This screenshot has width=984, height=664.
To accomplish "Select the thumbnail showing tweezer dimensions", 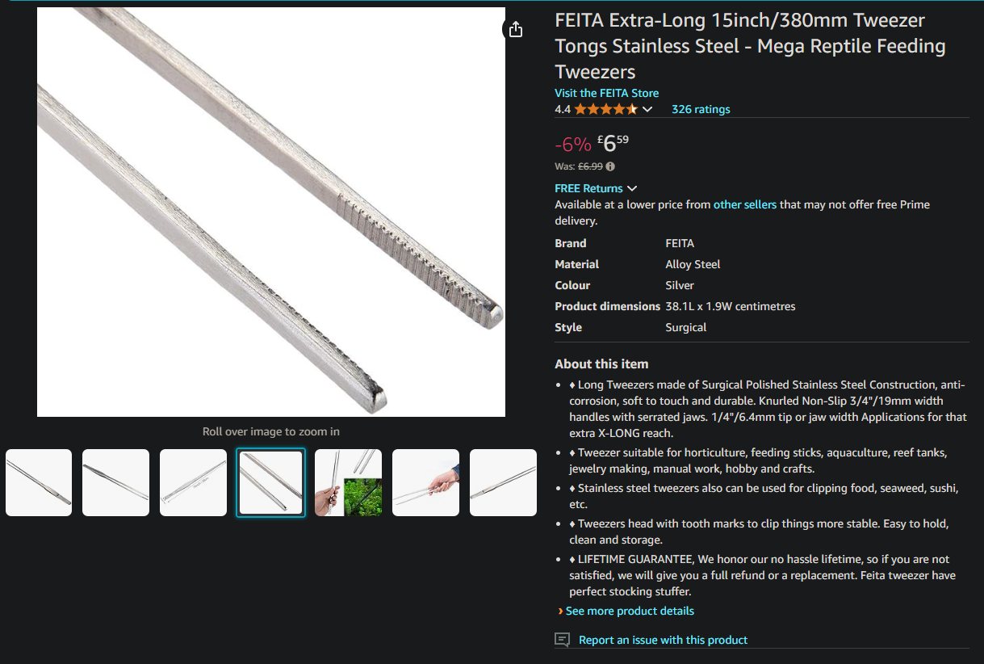I will tap(194, 483).
